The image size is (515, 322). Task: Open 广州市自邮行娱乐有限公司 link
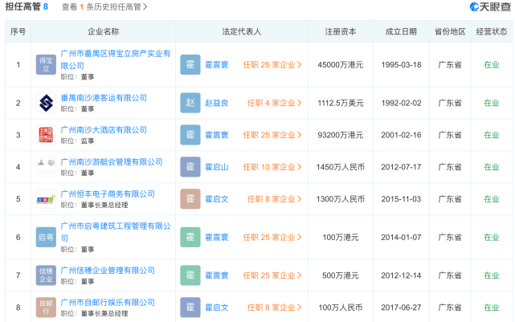(x=108, y=302)
